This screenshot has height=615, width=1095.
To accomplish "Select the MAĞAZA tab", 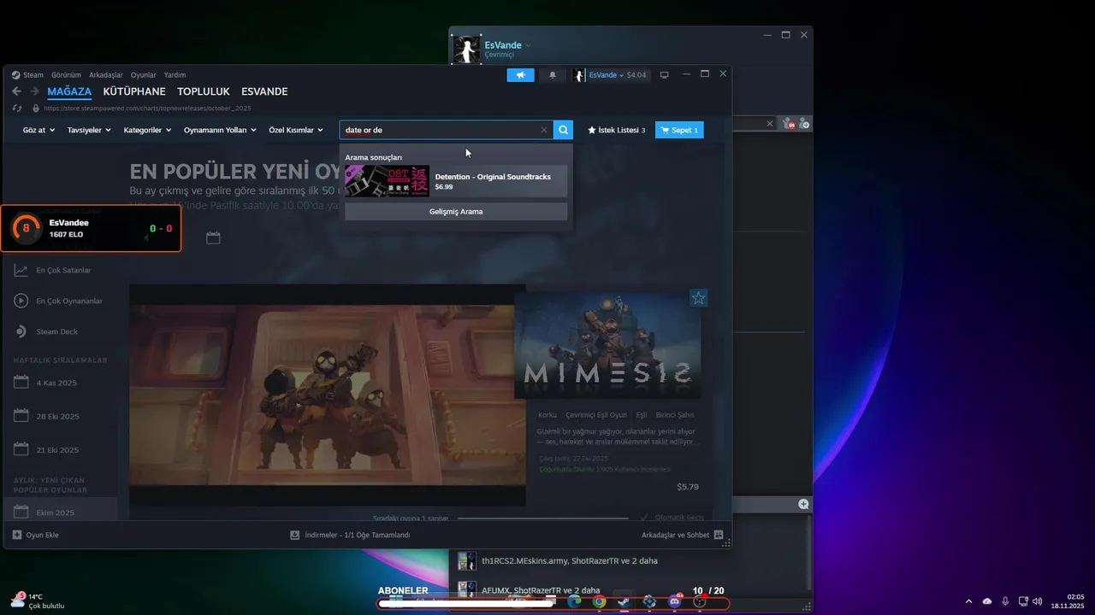I will pos(69,91).
